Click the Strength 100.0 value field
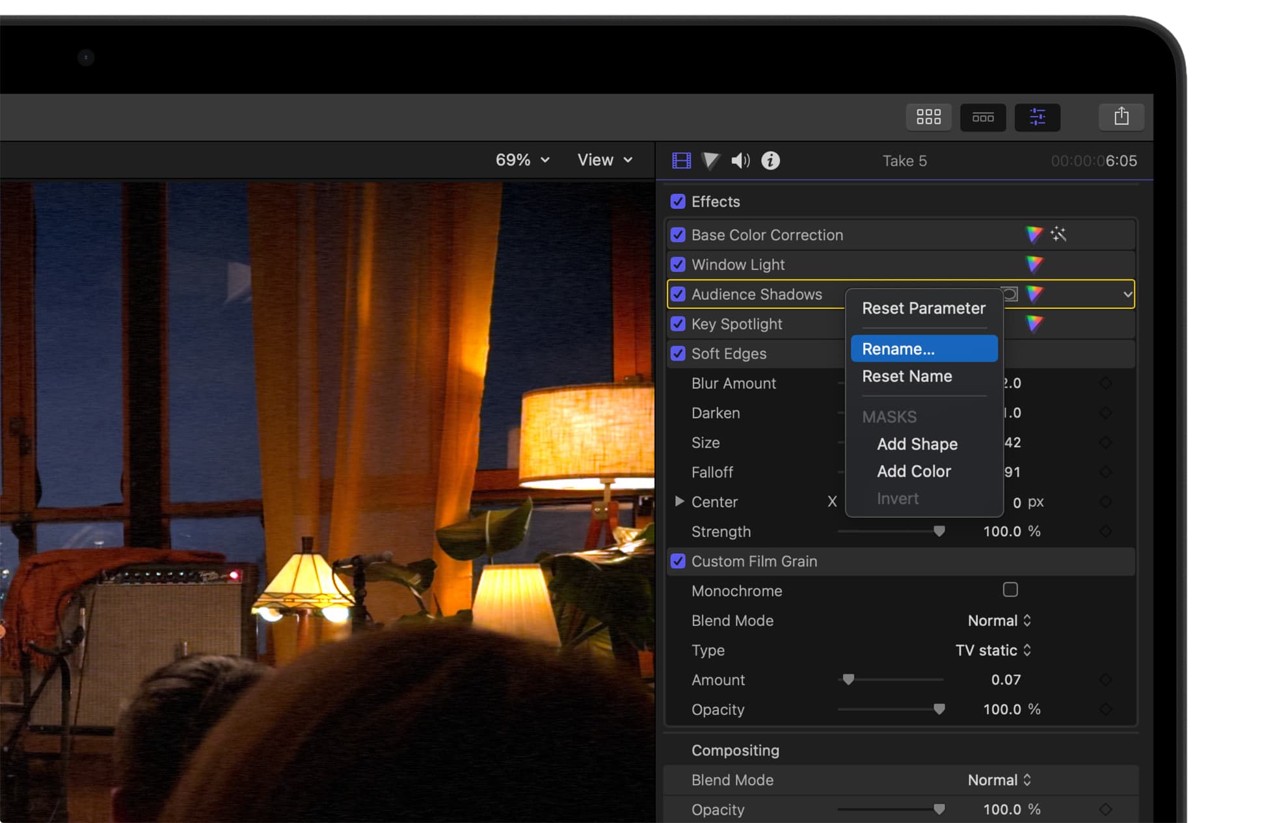This screenshot has width=1275, height=823. (1002, 532)
